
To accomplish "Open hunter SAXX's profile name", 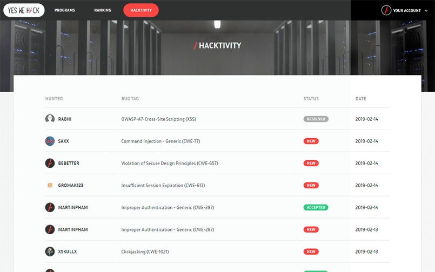I will click(x=63, y=141).
